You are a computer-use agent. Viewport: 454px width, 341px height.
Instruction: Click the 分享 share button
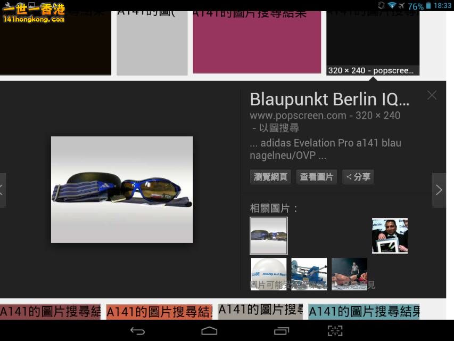point(358,177)
